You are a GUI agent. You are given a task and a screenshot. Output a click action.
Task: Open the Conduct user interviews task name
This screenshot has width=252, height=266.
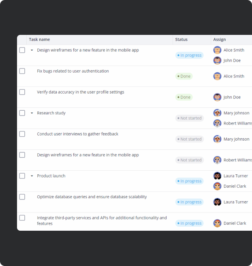click(78, 134)
